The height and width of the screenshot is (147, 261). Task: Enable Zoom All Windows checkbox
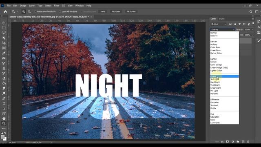tap(60, 11)
